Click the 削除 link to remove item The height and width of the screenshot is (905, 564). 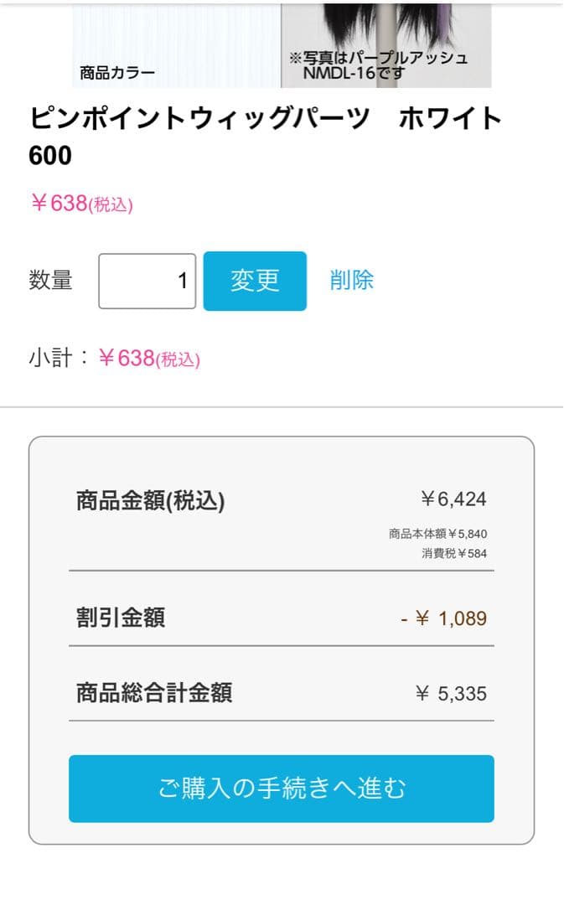[351, 280]
